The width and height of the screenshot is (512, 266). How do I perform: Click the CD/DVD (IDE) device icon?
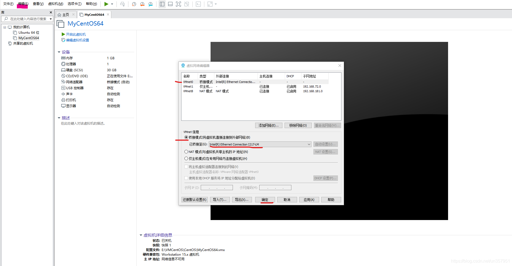tap(63, 76)
